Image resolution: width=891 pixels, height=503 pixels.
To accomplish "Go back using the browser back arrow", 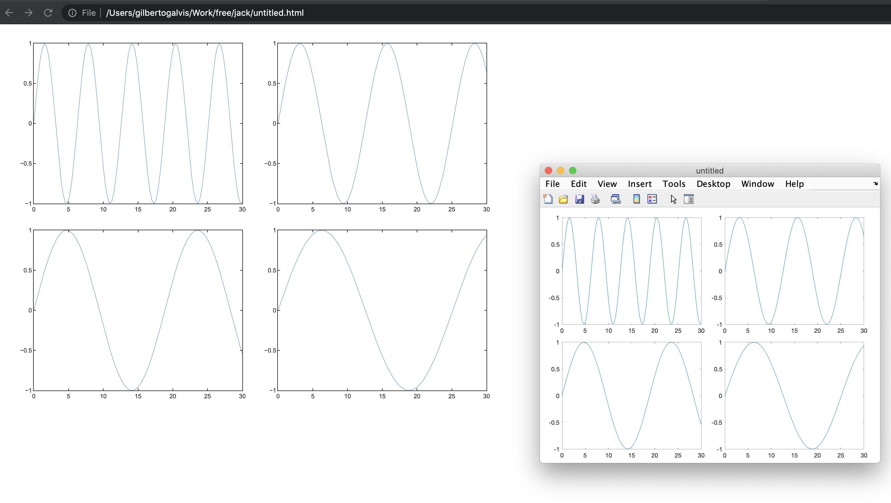I will [x=9, y=13].
